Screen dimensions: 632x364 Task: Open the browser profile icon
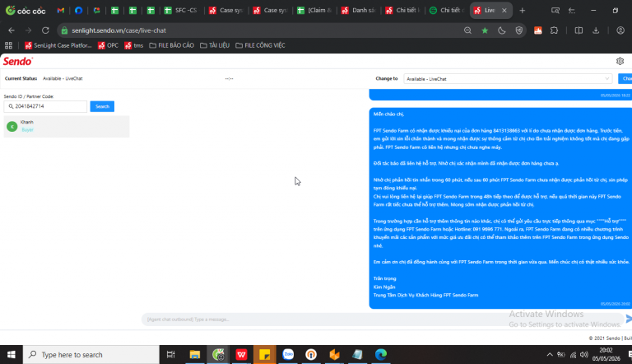point(620,30)
